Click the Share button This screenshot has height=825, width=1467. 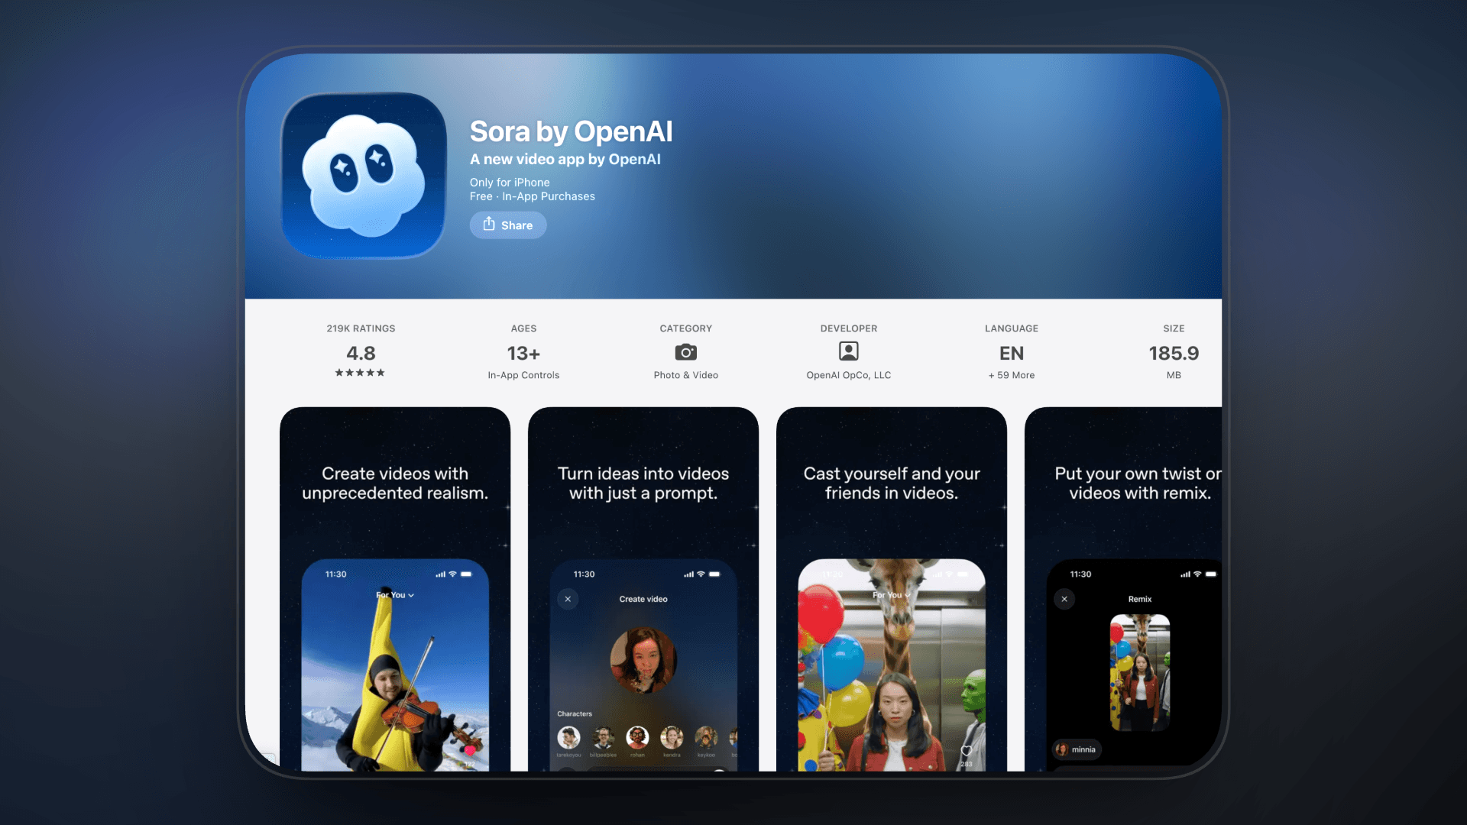coord(507,225)
